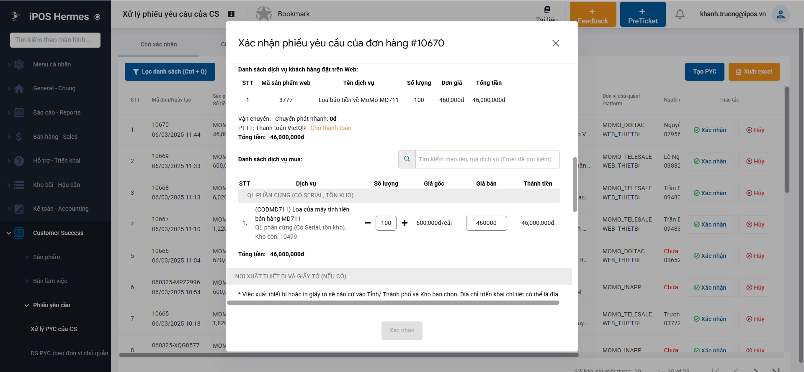Screen dimensions: 804x372
Task: Select the Menu cá nhân menu label
Action: pyautogui.click(x=52, y=64)
